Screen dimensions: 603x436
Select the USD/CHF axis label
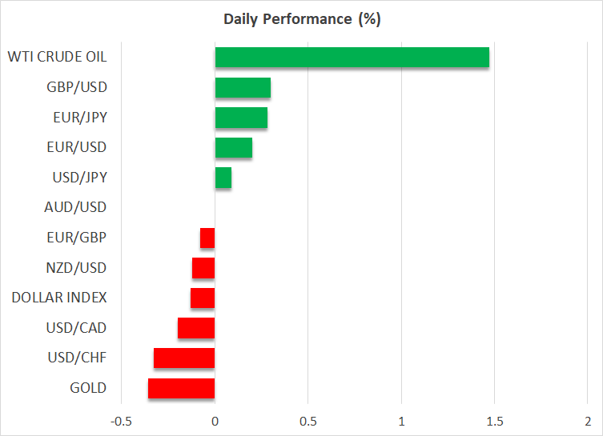[77, 358]
